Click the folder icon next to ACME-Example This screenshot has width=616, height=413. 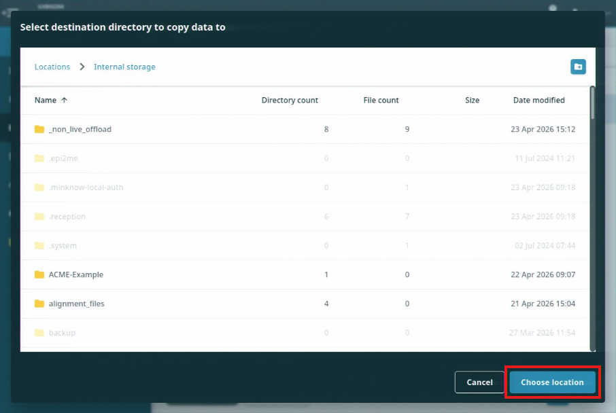pos(39,274)
